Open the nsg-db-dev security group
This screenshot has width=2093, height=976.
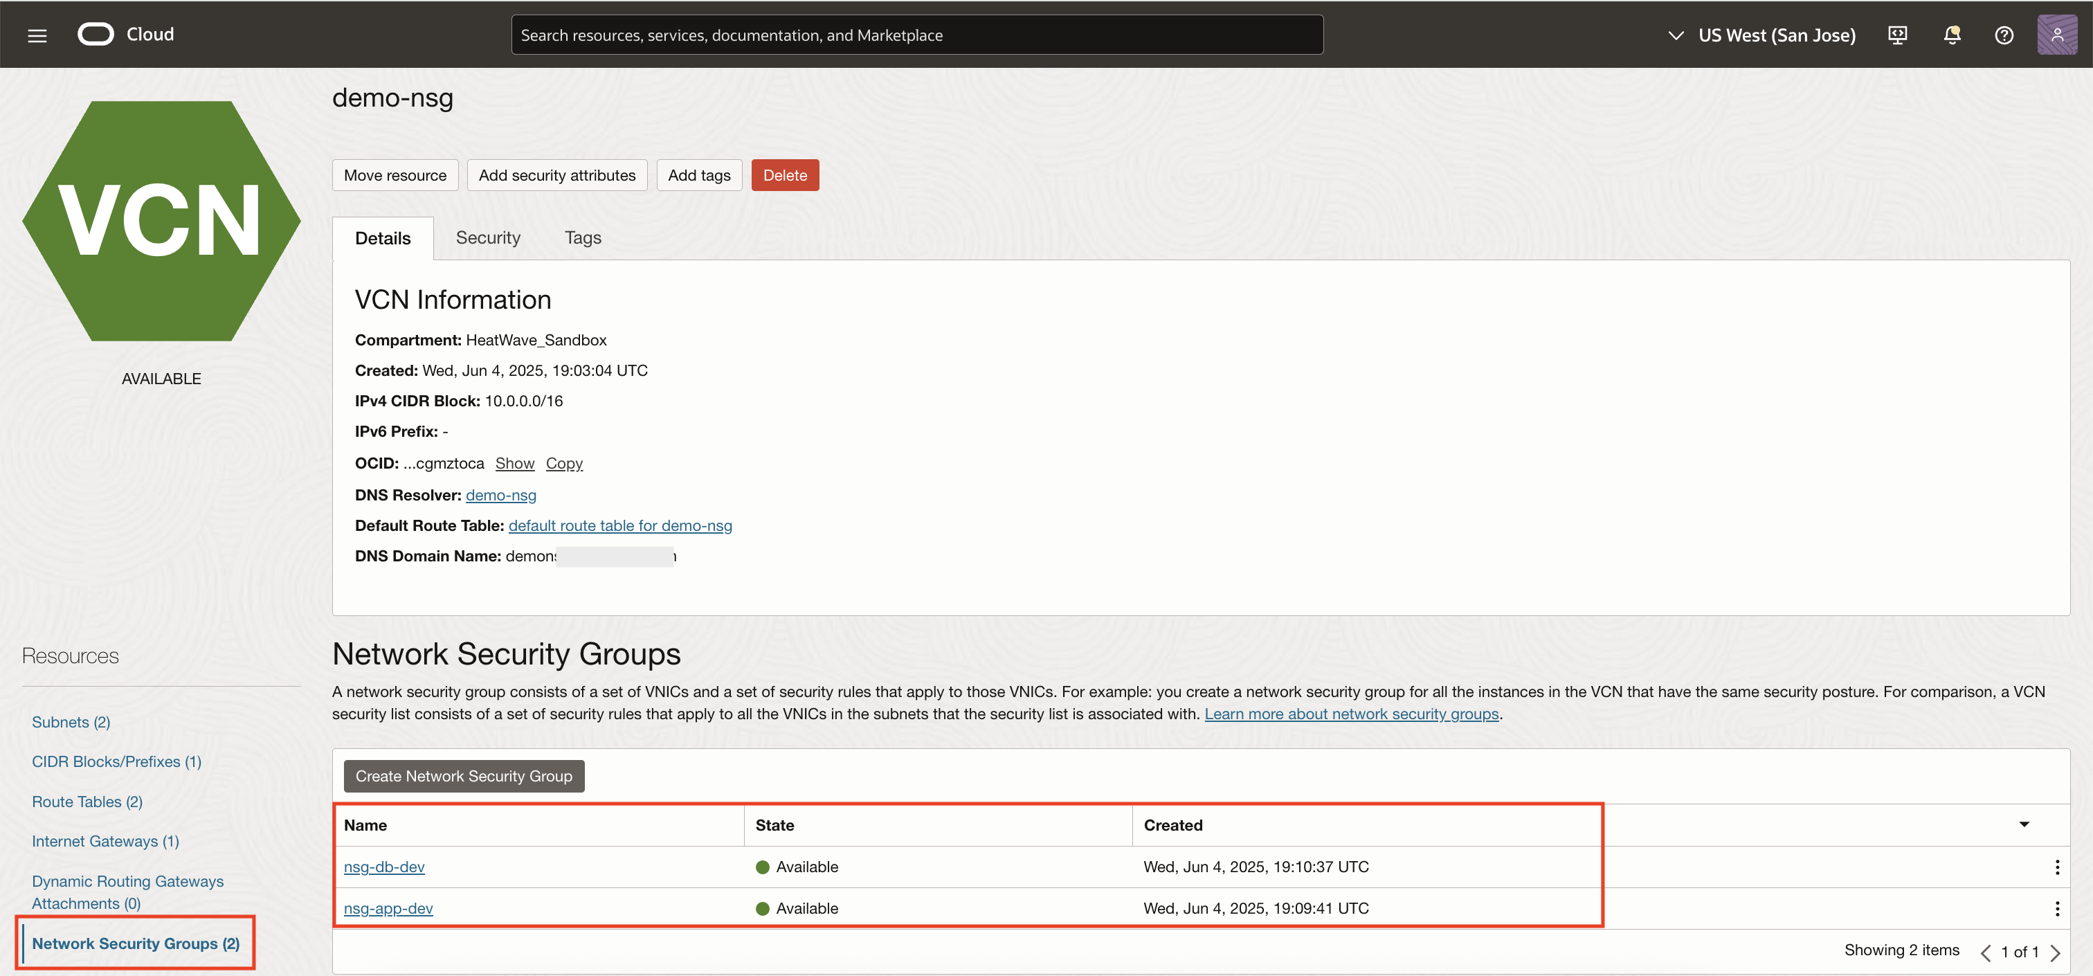[384, 867]
